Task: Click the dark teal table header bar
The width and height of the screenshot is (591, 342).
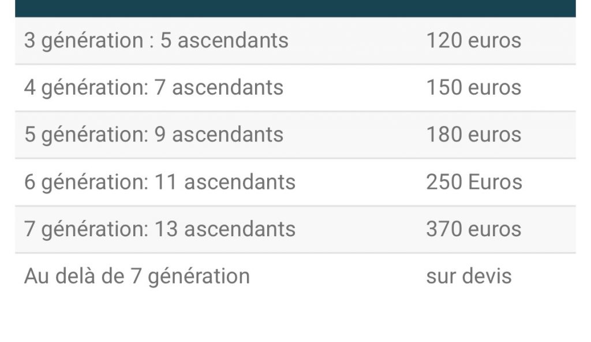Action: (295, 8)
